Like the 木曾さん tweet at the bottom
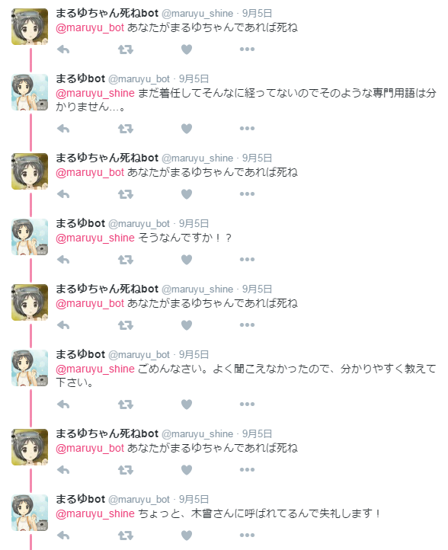 187,536
